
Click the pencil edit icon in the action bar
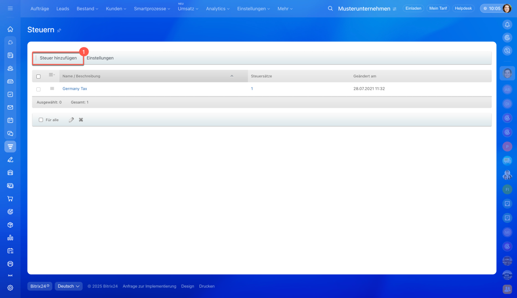point(71,120)
